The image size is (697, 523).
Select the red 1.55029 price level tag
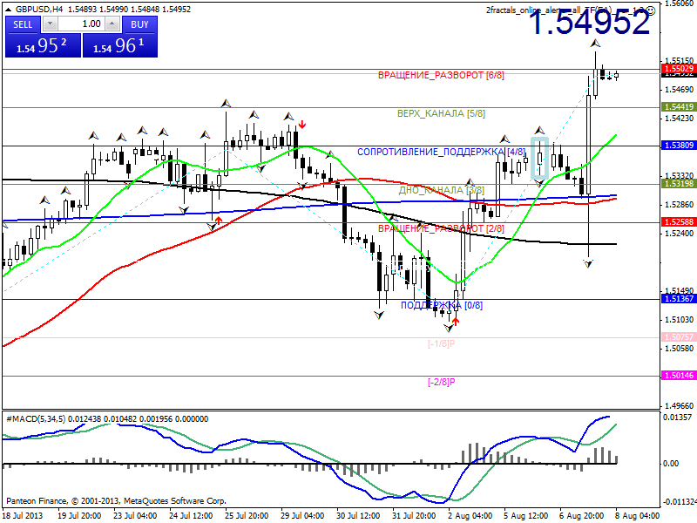pos(678,68)
